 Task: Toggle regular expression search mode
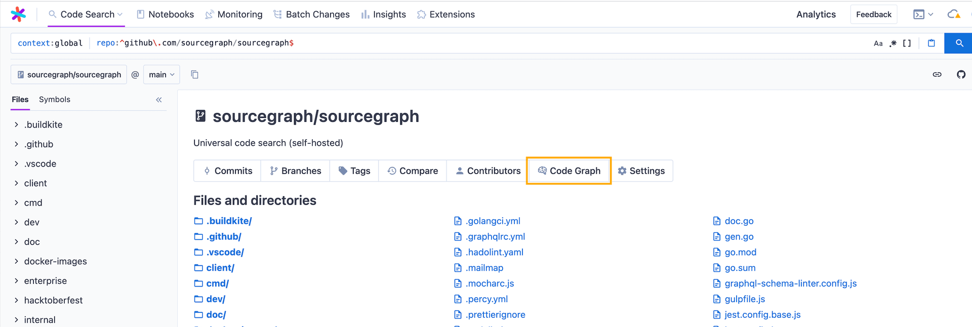click(x=893, y=43)
